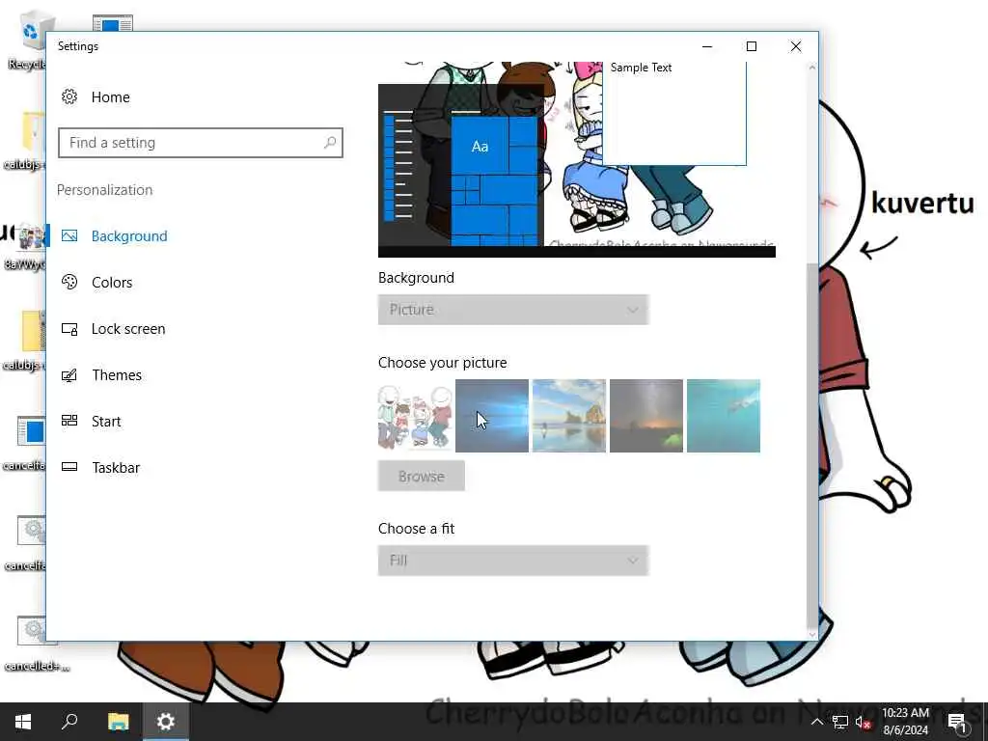Open File Explorer from taskbar
This screenshot has width=988, height=741.
pyautogui.click(x=118, y=722)
